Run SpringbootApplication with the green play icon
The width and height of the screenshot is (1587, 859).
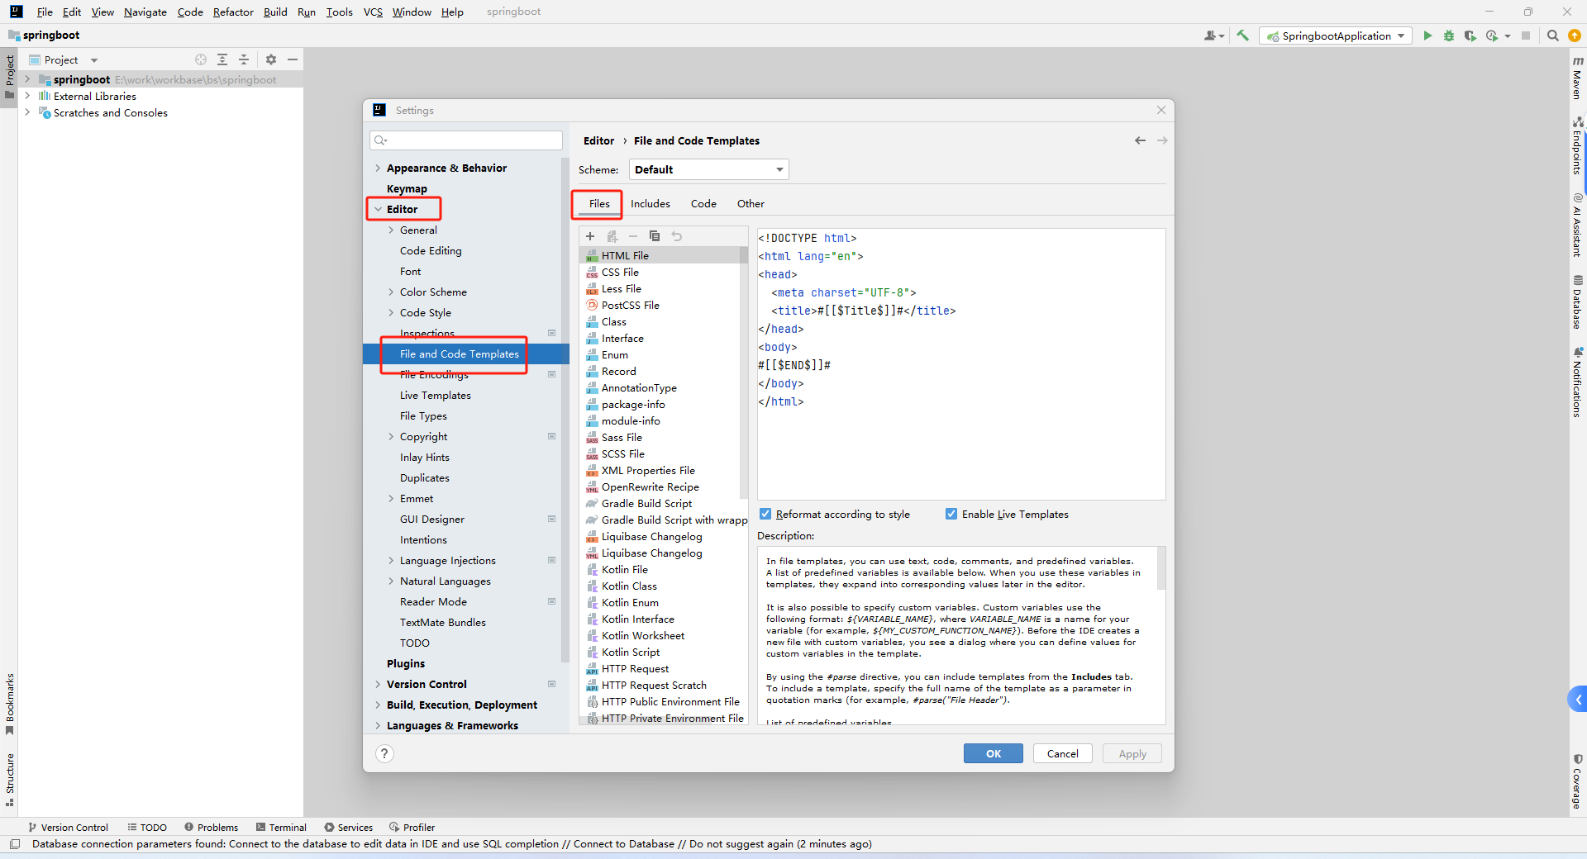pos(1427,36)
